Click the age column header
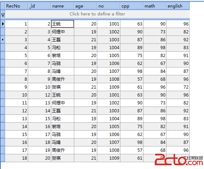 (86, 6)
